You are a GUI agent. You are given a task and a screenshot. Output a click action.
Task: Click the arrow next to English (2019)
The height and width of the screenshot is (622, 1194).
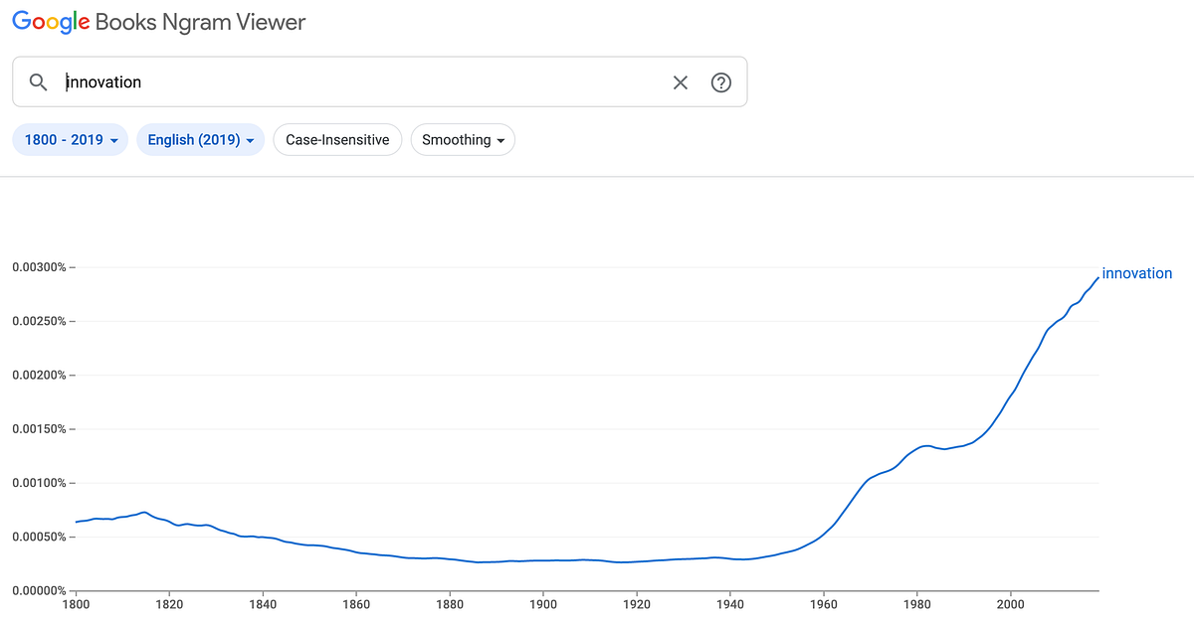250,141
